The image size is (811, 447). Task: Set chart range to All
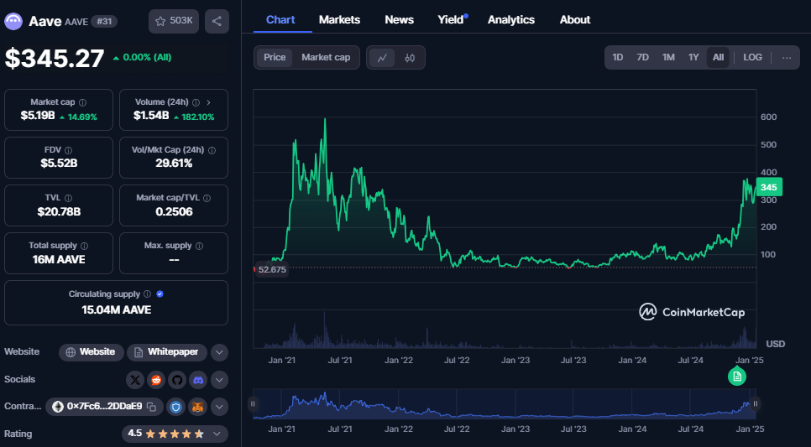(718, 57)
